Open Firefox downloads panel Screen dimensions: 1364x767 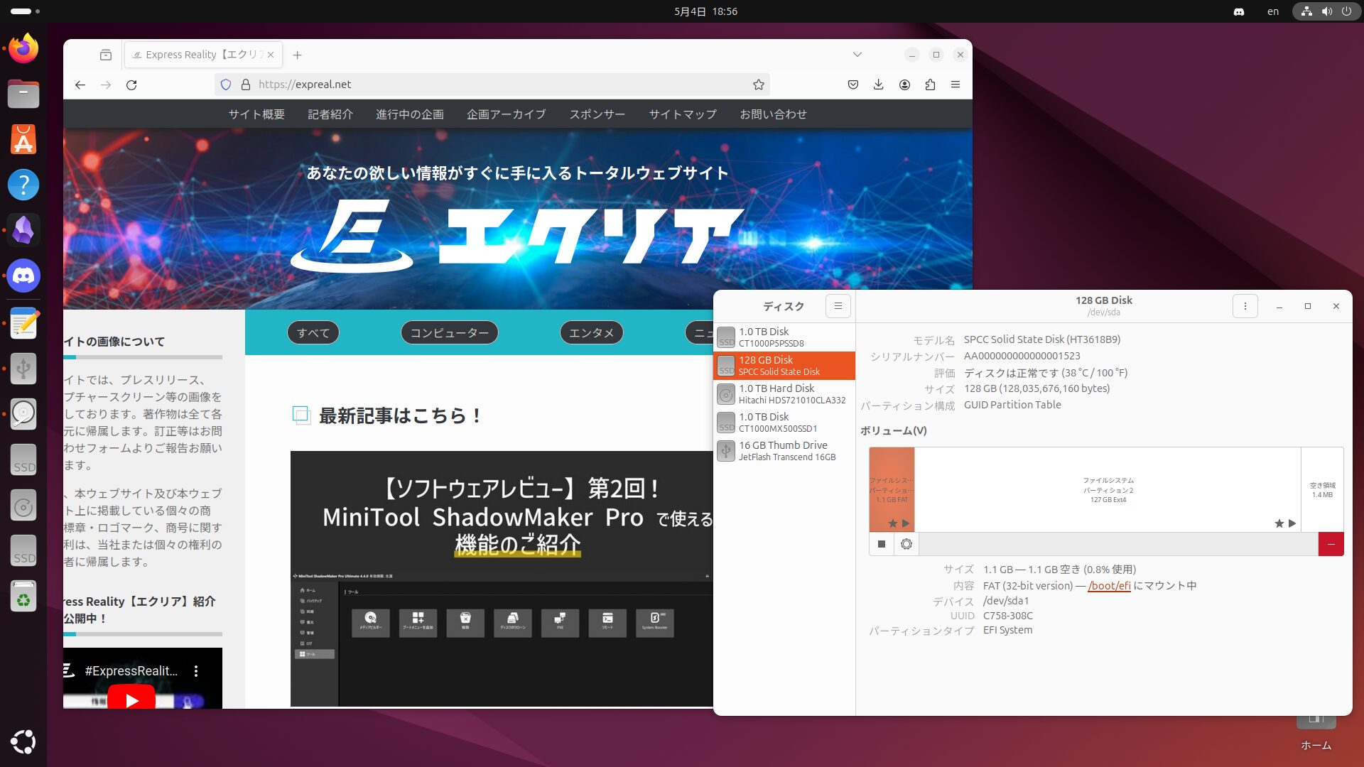point(879,85)
